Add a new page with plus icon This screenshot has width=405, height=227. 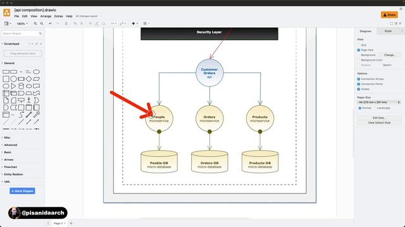[71, 223]
